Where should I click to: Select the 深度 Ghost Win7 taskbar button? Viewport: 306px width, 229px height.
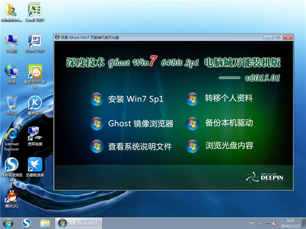[78, 223]
